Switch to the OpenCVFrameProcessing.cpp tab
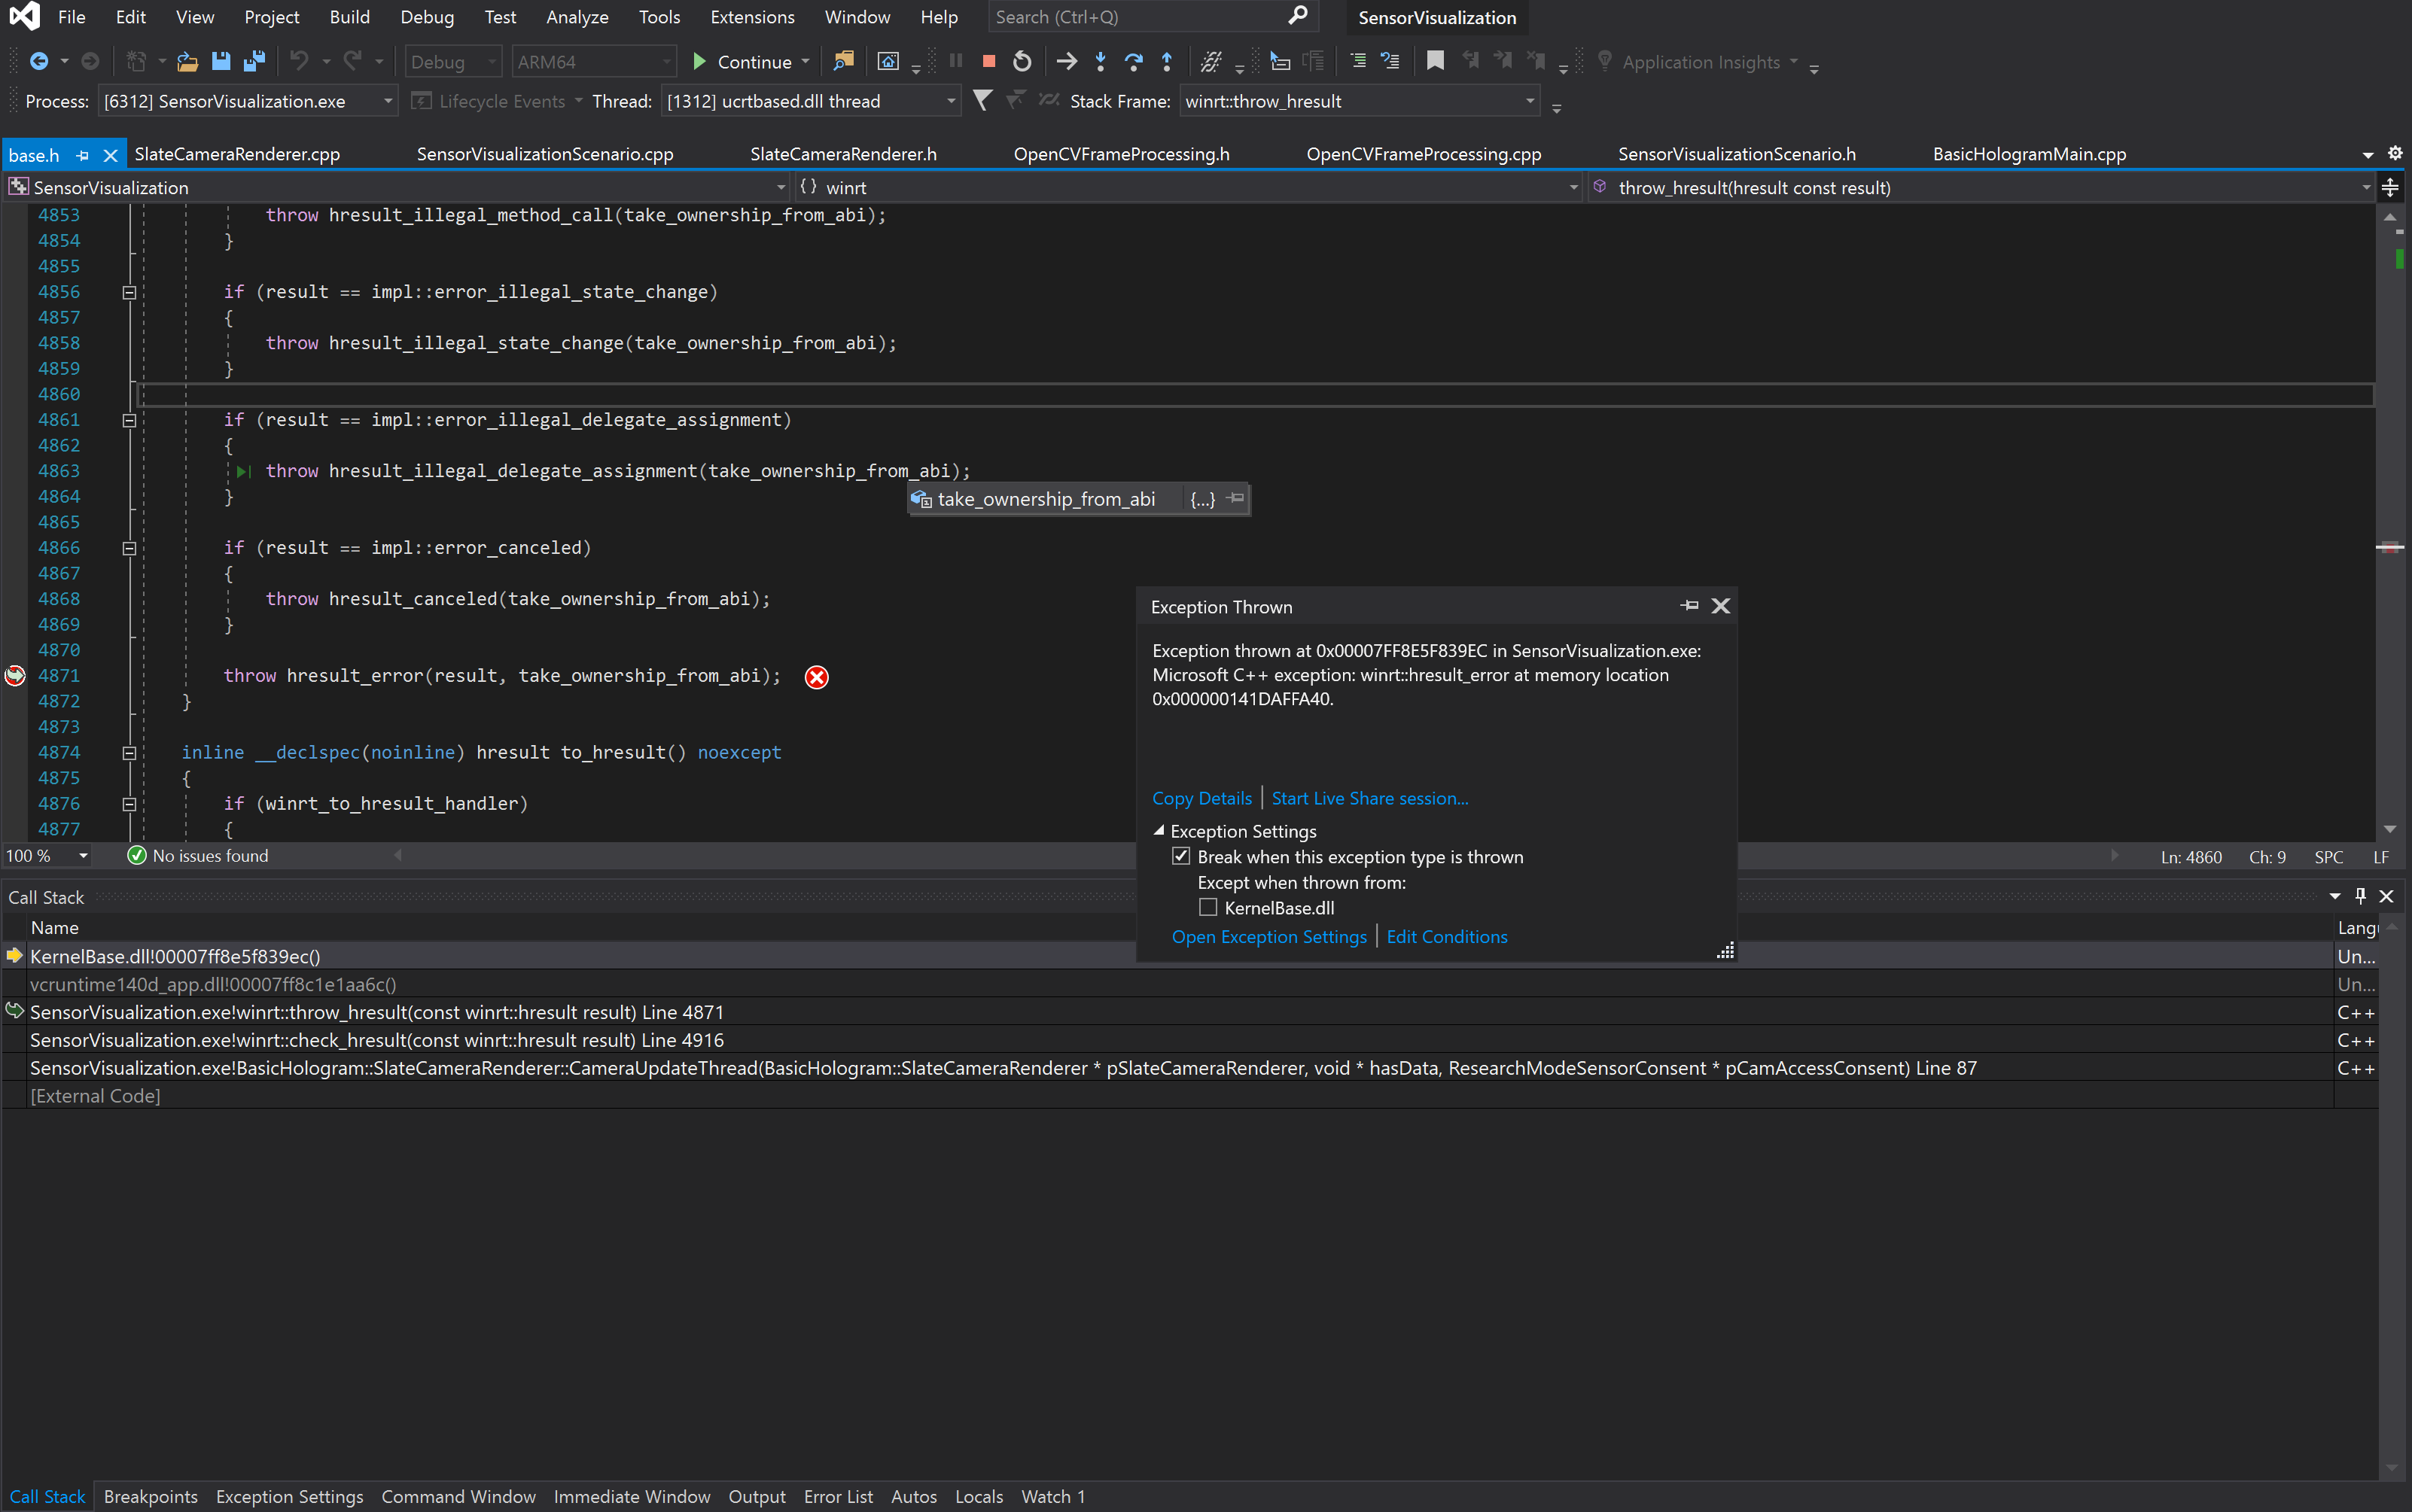 click(1422, 153)
